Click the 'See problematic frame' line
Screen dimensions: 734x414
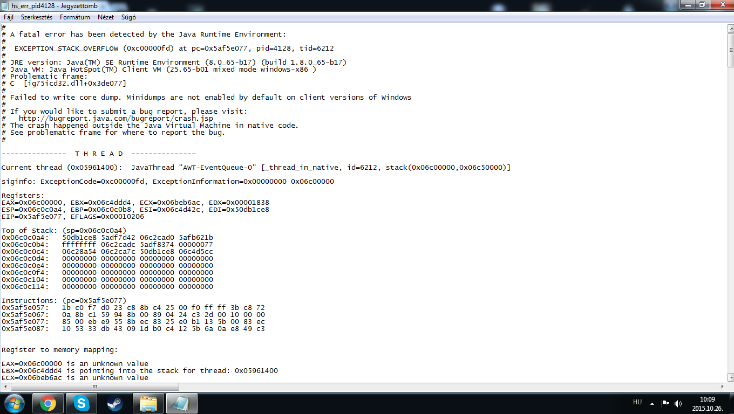[x=113, y=133]
